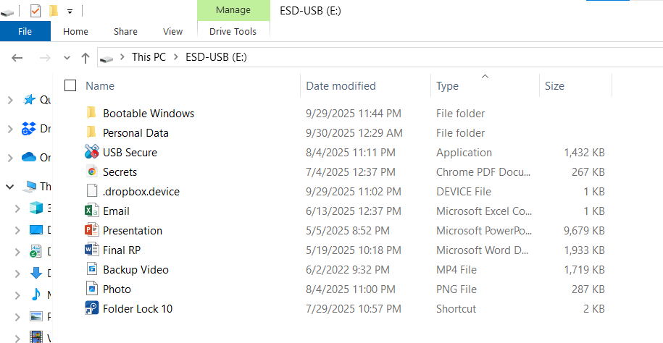Click the Quick access star icon

[29, 100]
